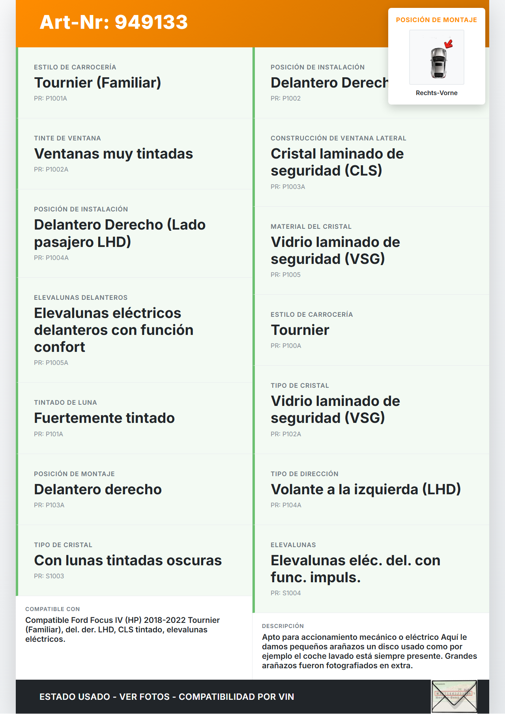505x714 pixels.
Task: Select the Tournier (Familiar) body style value
Action: (97, 83)
